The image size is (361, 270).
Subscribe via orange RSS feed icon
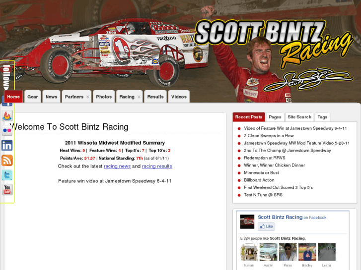7,161
